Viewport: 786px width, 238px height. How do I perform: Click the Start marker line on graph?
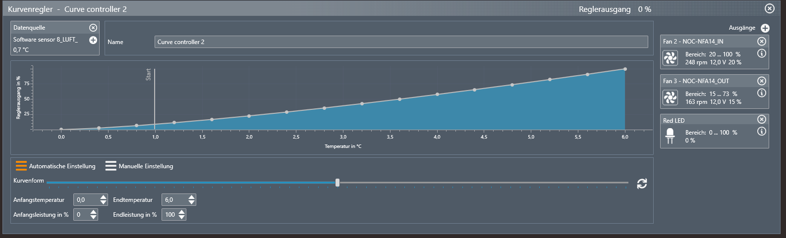point(155,99)
